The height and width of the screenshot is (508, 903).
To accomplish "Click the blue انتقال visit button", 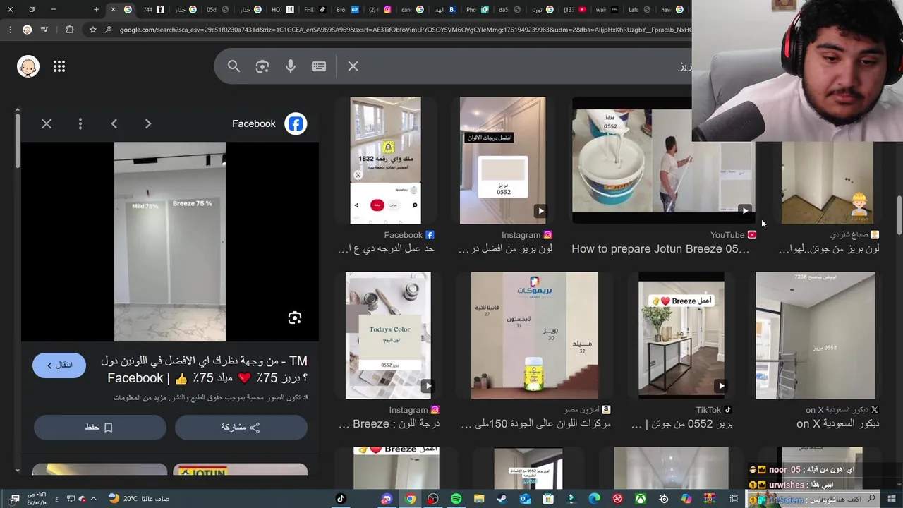I will 59,365.
